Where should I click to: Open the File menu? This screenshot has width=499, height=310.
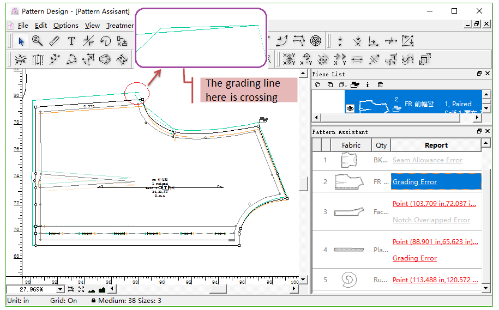coord(23,26)
